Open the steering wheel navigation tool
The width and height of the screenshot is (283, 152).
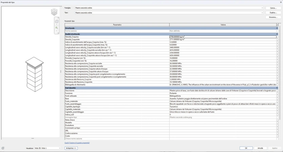pyautogui.click(x=57, y=22)
